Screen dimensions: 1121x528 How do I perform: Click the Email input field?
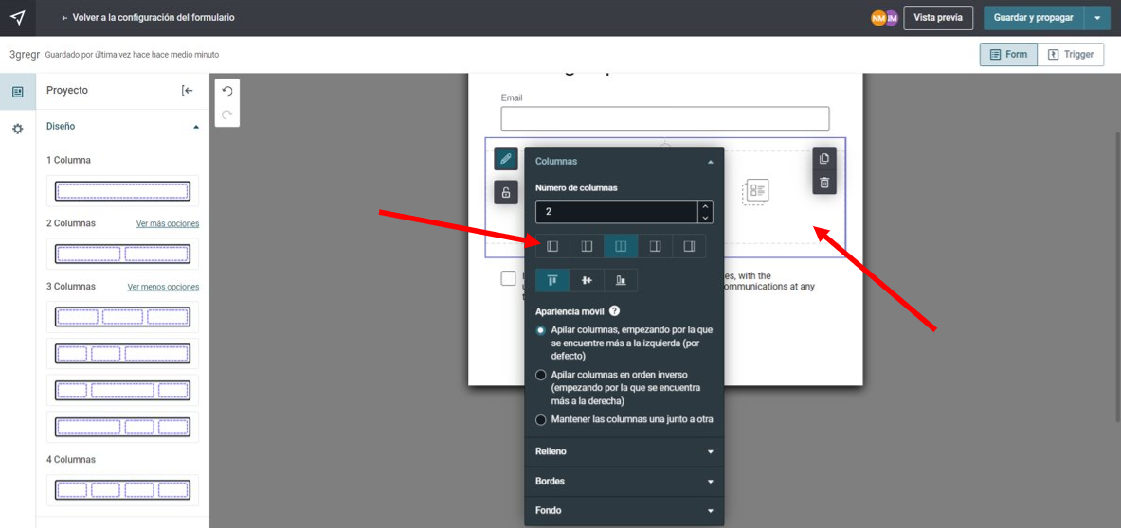point(665,118)
